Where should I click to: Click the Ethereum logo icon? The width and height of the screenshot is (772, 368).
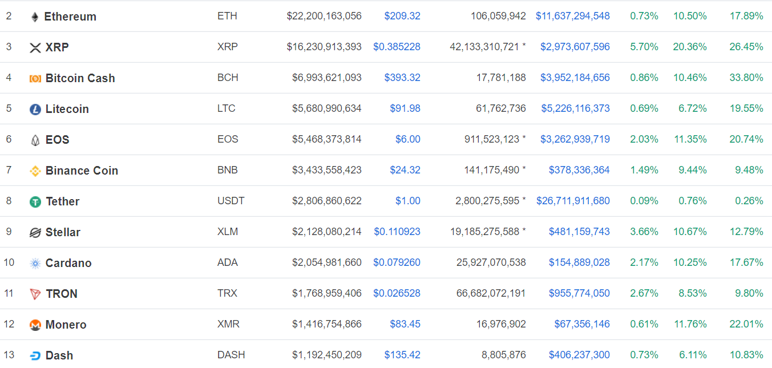pyautogui.click(x=35, y=16)
